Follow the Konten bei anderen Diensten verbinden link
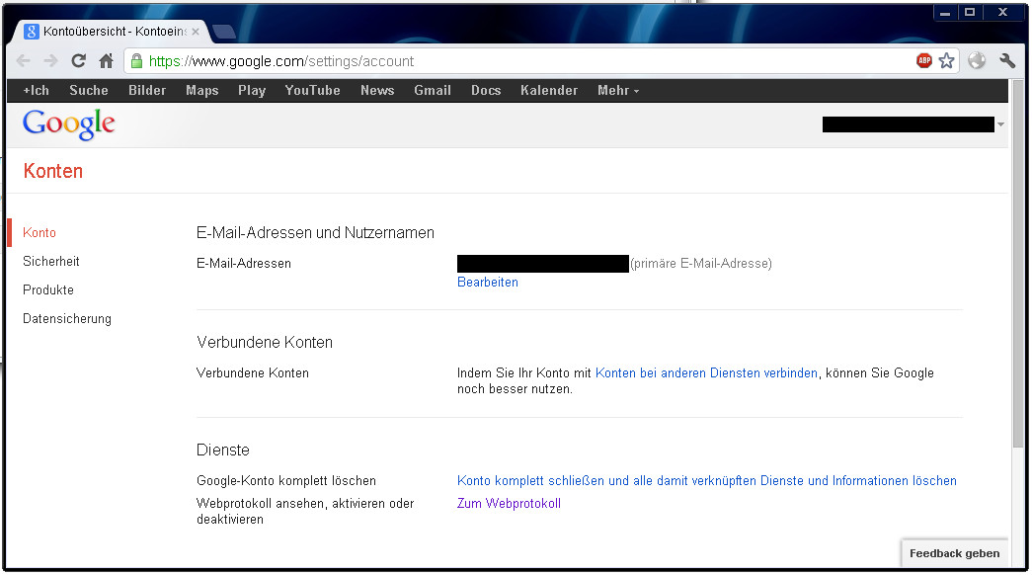This screenshot has height=575, width=1032. click(706, 372)
